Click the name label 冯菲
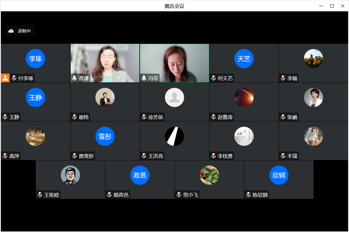The width and height of the screenshot is (349, 232). pos(153,78)
